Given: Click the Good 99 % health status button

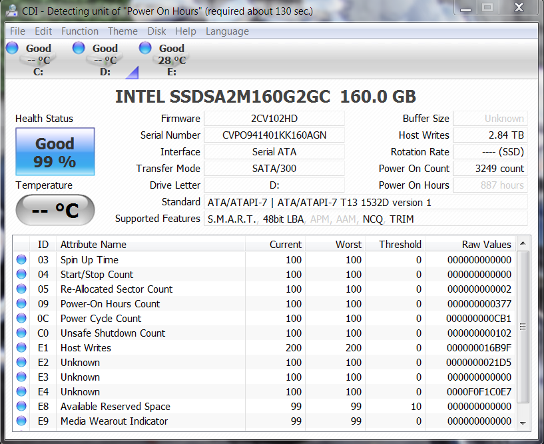Looking at the screenshot, I should [55, 152].
